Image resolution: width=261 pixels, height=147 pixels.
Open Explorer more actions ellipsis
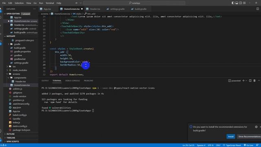(34, 9)
